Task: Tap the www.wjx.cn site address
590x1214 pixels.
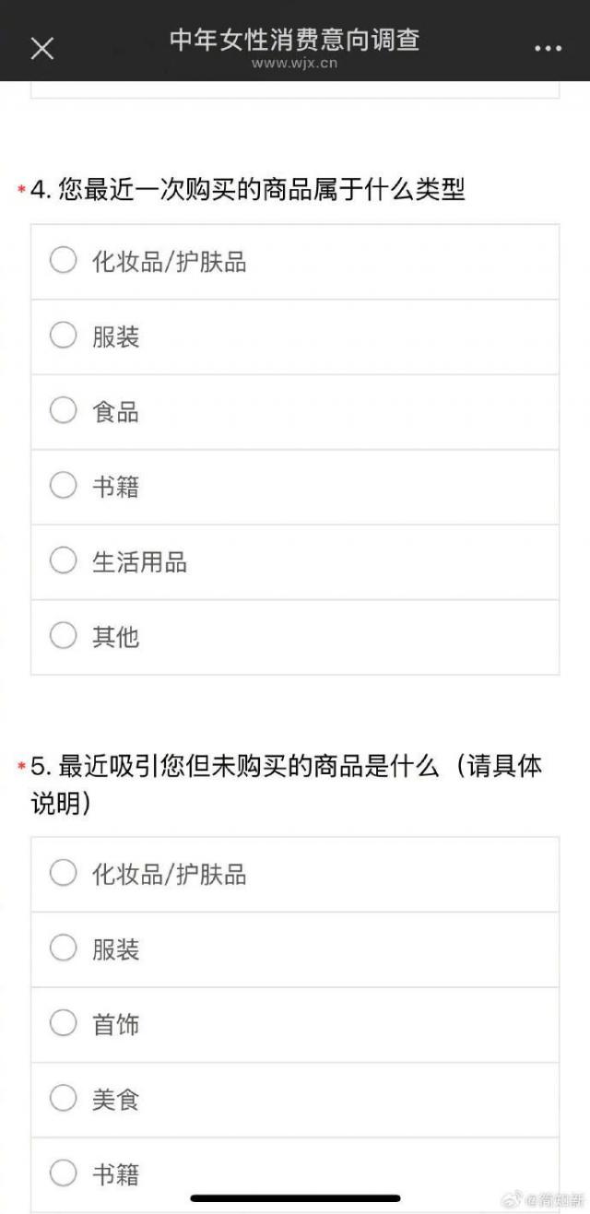Action: [x=294, y=64]
